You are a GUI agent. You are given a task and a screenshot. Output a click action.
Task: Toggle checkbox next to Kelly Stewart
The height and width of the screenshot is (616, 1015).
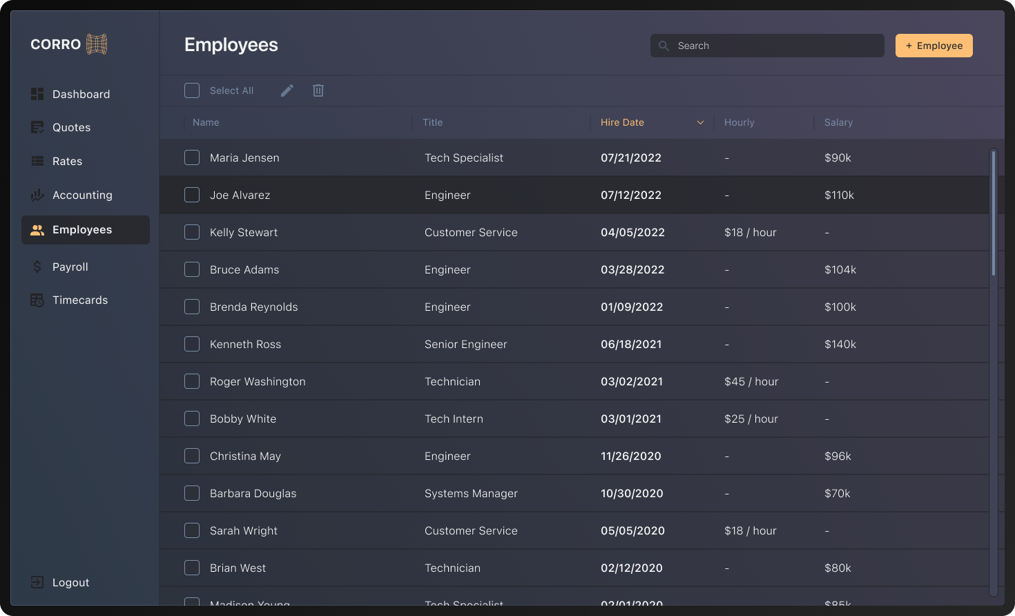point(192,232)
